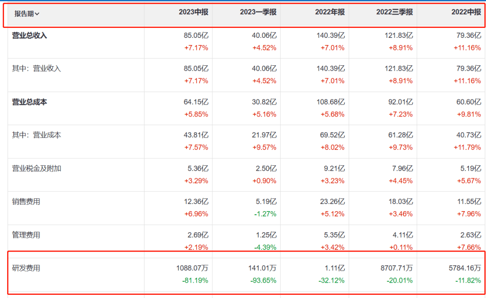486x298 pixels.
Task: Click the 85.05亿 value under 营业总收入
Action: [196, 36]
